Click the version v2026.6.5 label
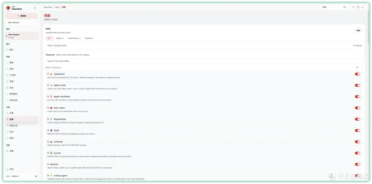Image resolution: width=372 pixels, height=184 pixels. click(x=15, y=176)
